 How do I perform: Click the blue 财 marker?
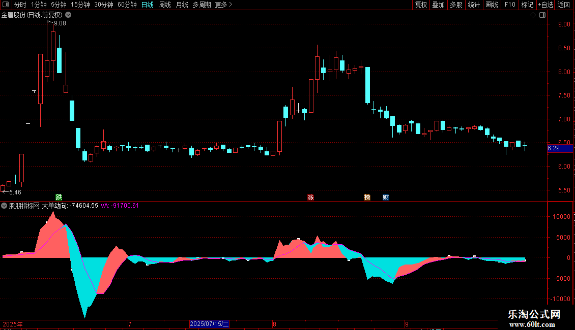pos(386,197)
